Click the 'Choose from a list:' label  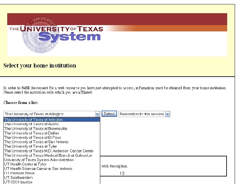point(21,102)
